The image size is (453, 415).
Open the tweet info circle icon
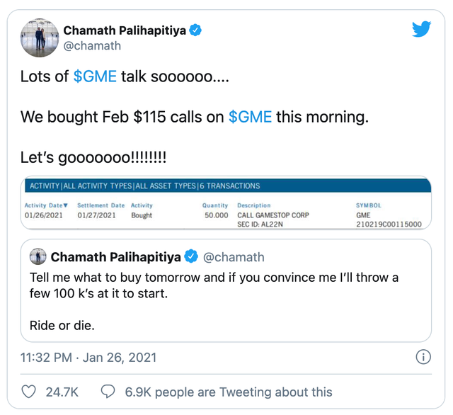pos(423,357)
